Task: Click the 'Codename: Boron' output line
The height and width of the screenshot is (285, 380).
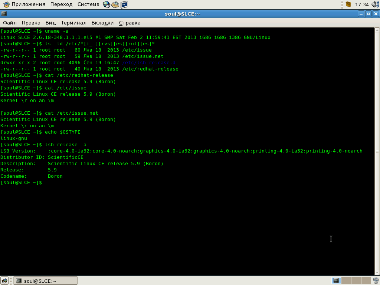Action: [x=32, y=176]
